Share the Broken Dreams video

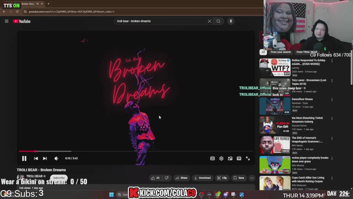pos(181,178)
